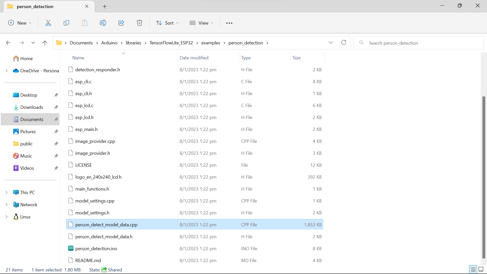Click the Share icon in toolbar
The height and width of the screenshot is (274, 487).
point(121,23)
